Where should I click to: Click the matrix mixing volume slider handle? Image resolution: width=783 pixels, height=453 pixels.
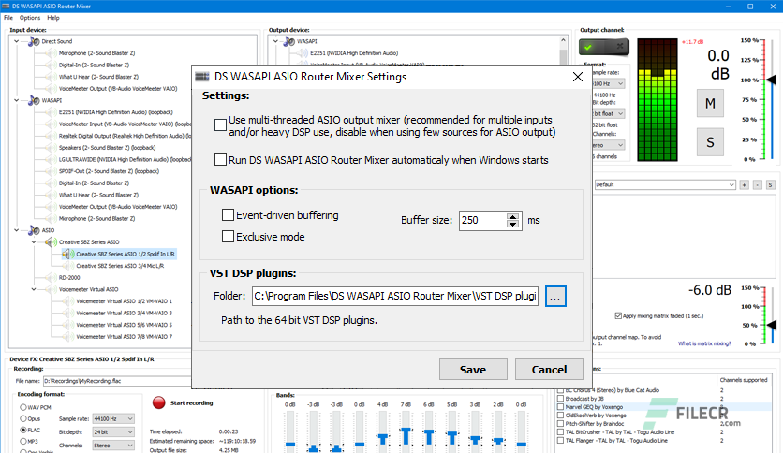click(772, 326)
